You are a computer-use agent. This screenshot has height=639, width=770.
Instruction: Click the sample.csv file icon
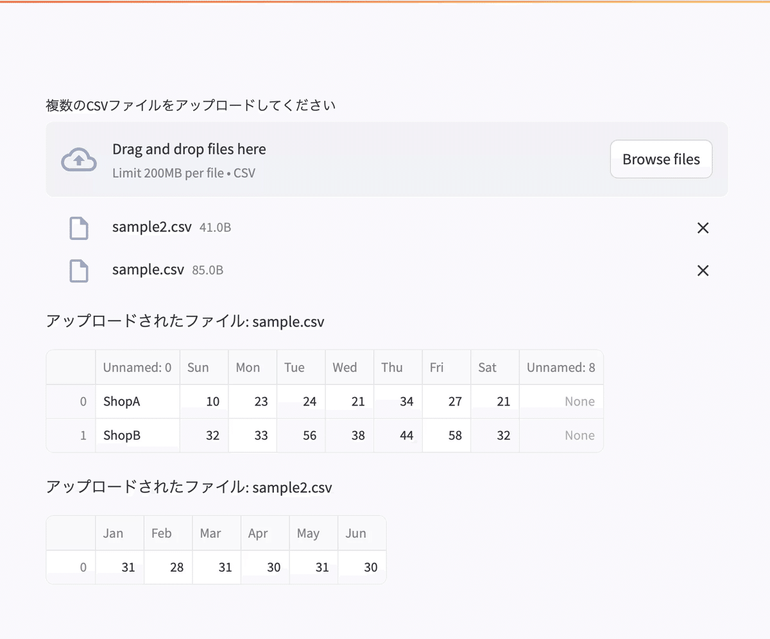pos(78,270)
